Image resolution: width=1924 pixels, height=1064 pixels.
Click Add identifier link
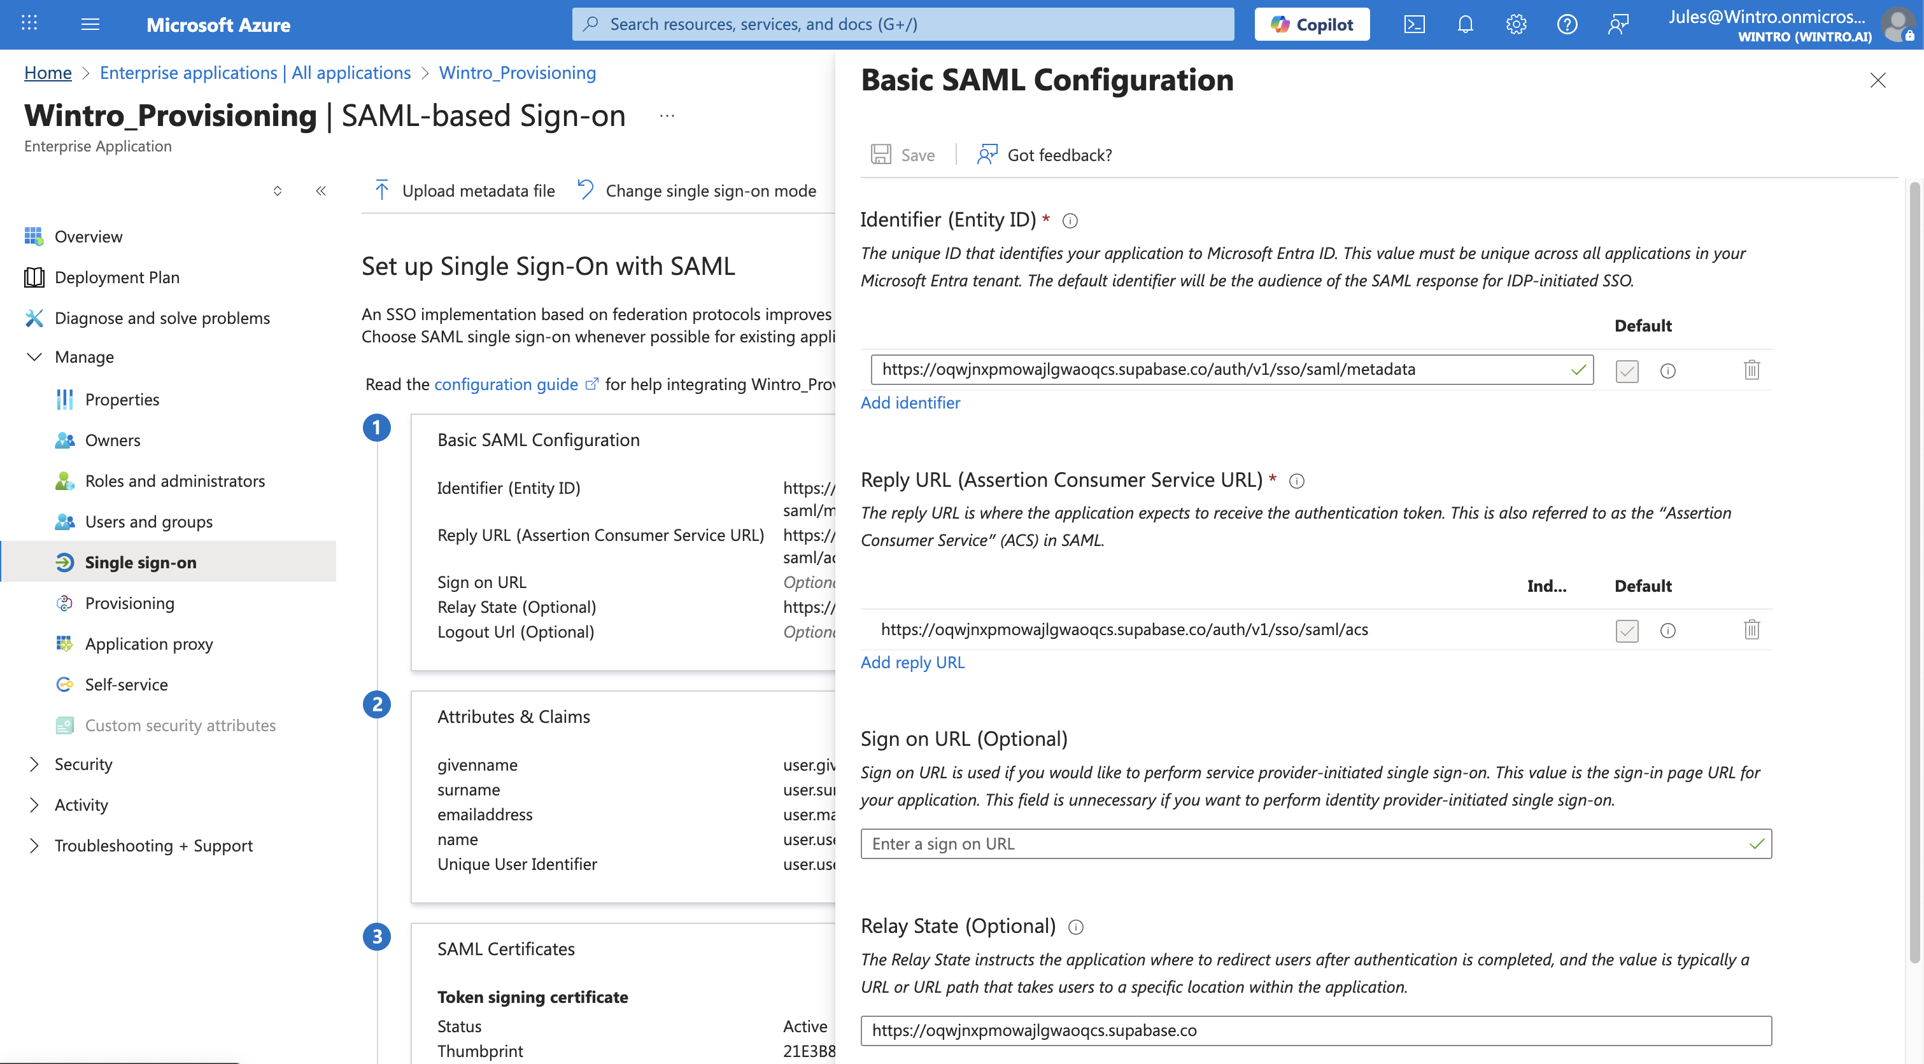910,402
